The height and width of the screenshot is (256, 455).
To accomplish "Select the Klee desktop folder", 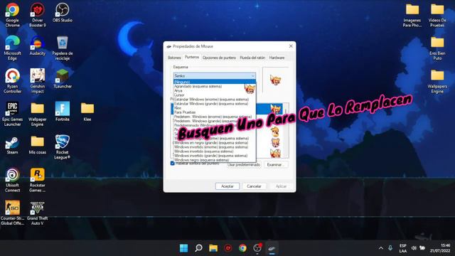I will tap(87, 112).
